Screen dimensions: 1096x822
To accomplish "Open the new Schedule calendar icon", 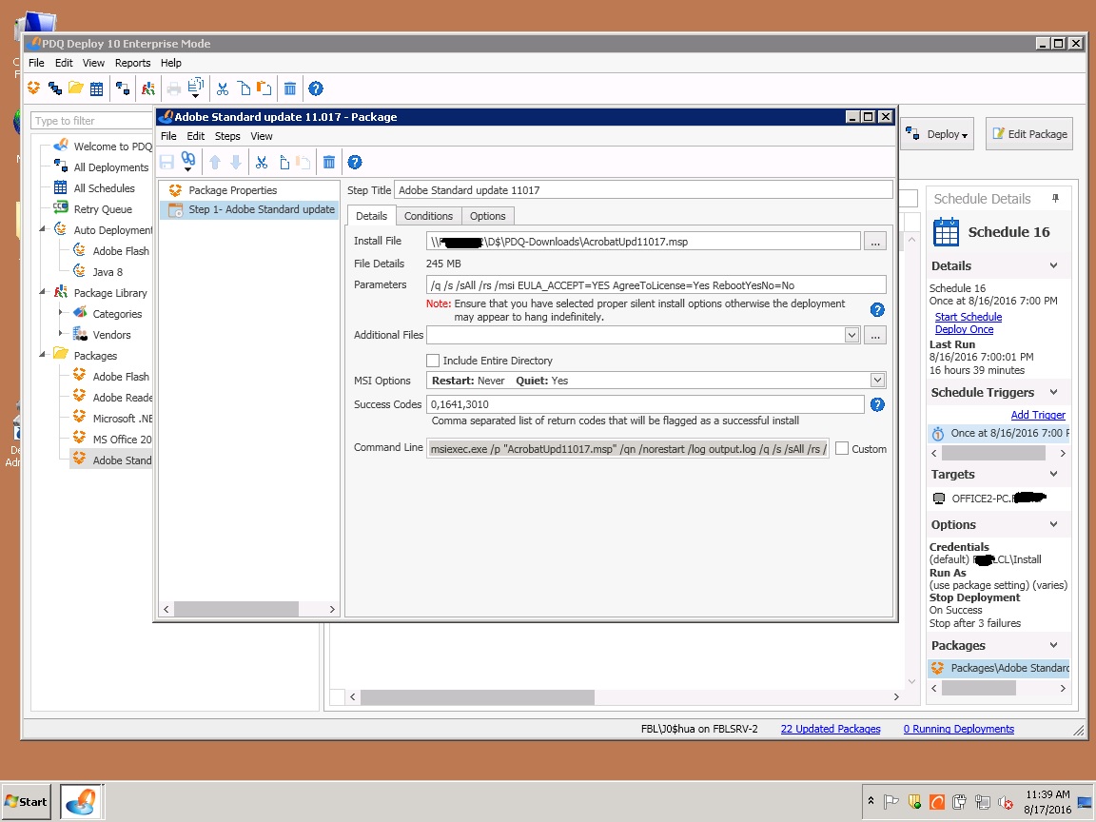I will 96,88.
